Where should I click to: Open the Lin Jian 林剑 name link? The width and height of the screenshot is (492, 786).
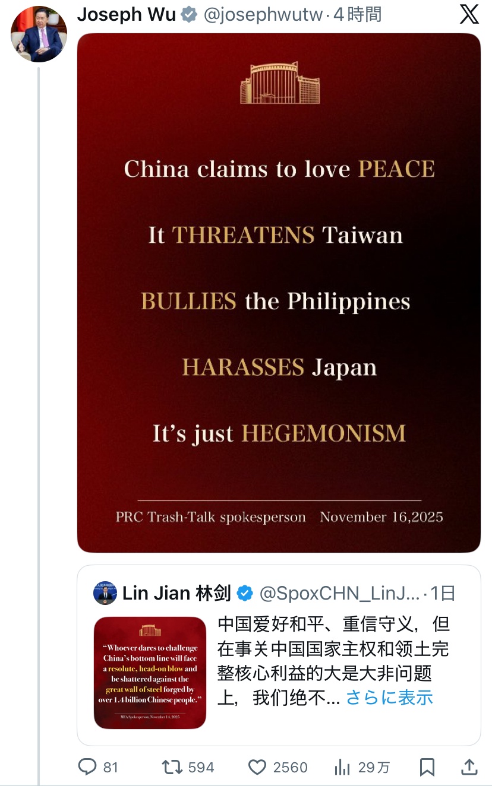[x=176, y=592]
